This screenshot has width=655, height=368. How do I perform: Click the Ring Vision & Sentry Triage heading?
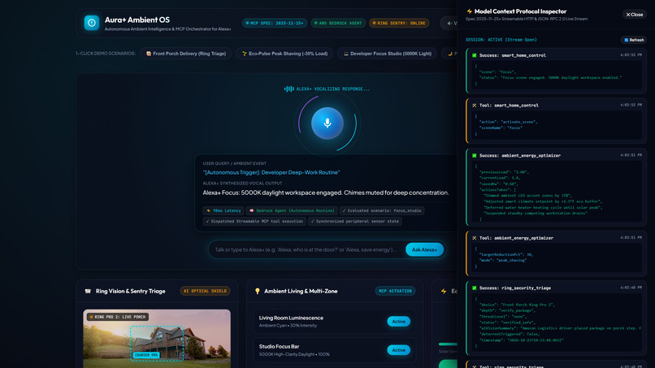(130, 291)
